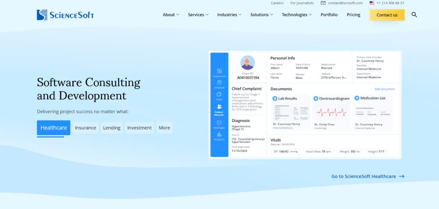Viewport: 439px width, 209px height.
Task: Expand the Services menu
Action: pyautogui.click(x=198, y=15)
